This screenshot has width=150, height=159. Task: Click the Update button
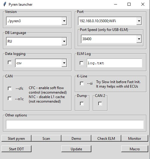[76, 149]
